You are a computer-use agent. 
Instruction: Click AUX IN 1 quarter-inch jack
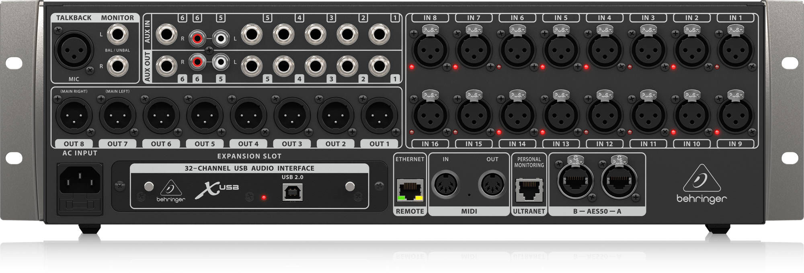click(x=379, y=34)
